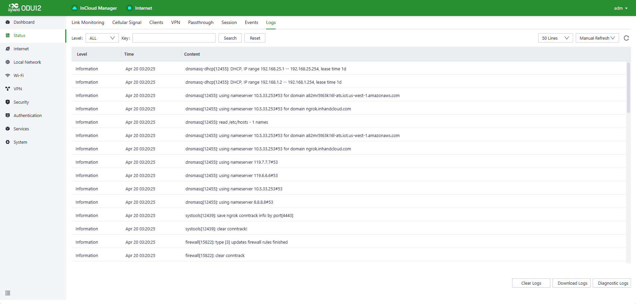Screen dimensions: 636x304
Task: Expand the Manual Refresh dropdown
Action: [x=597, y=38]
